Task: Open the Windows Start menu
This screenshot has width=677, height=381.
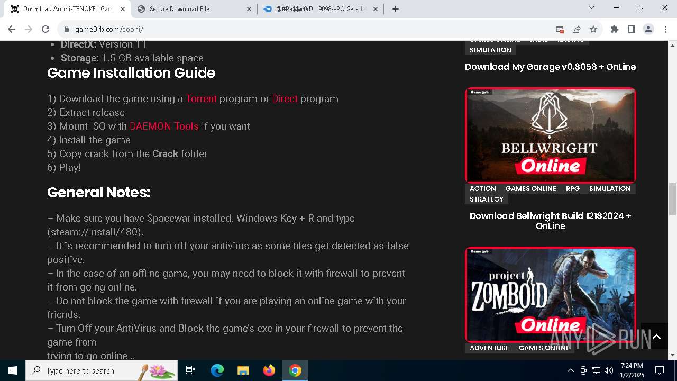Action: pyautogui.click(x=13, y=370)
